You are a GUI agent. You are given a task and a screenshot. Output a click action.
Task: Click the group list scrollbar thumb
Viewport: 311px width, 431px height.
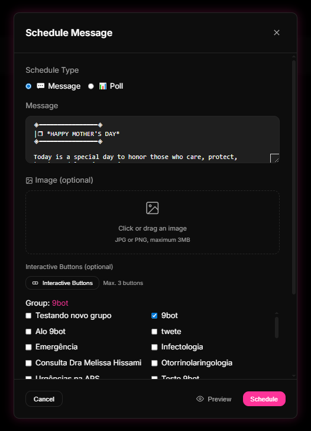(x=277, y=328)
